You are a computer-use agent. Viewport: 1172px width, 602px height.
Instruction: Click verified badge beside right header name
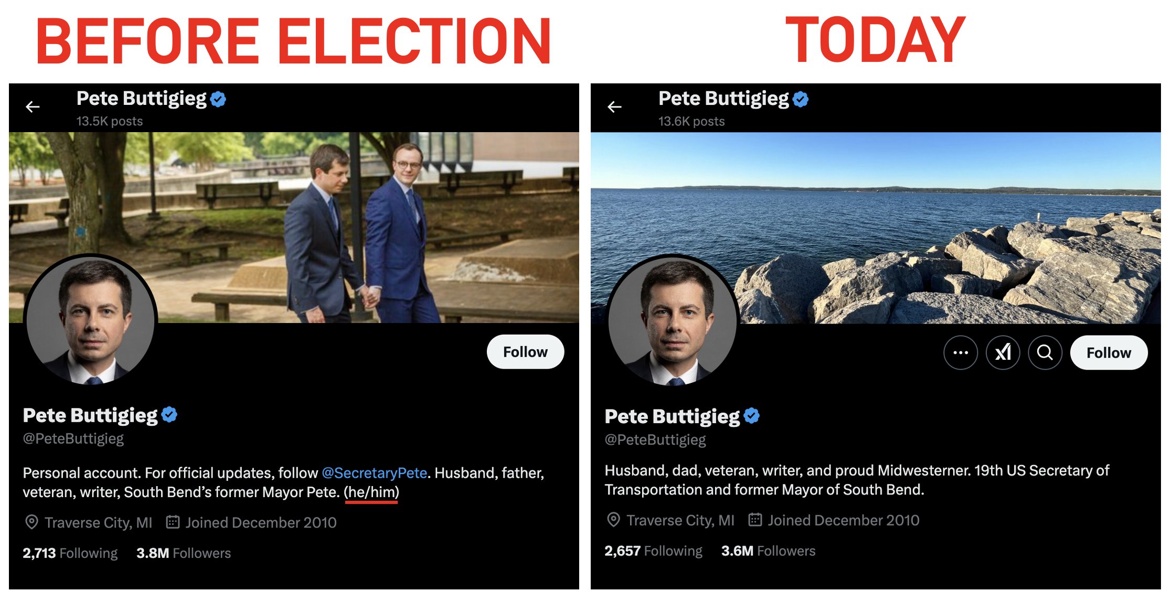[801, 99]
